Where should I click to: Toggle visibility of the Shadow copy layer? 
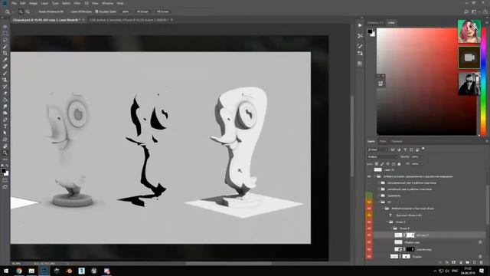pyautogui.click(x=369, y=242)
